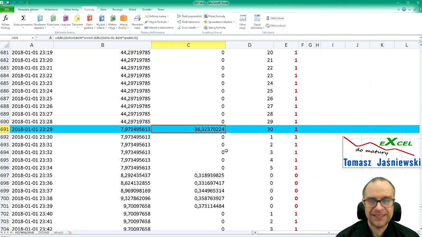The image size is (422, 237).
Task: Switch to Układ strony tab
Action: click(x=71, y=10)
